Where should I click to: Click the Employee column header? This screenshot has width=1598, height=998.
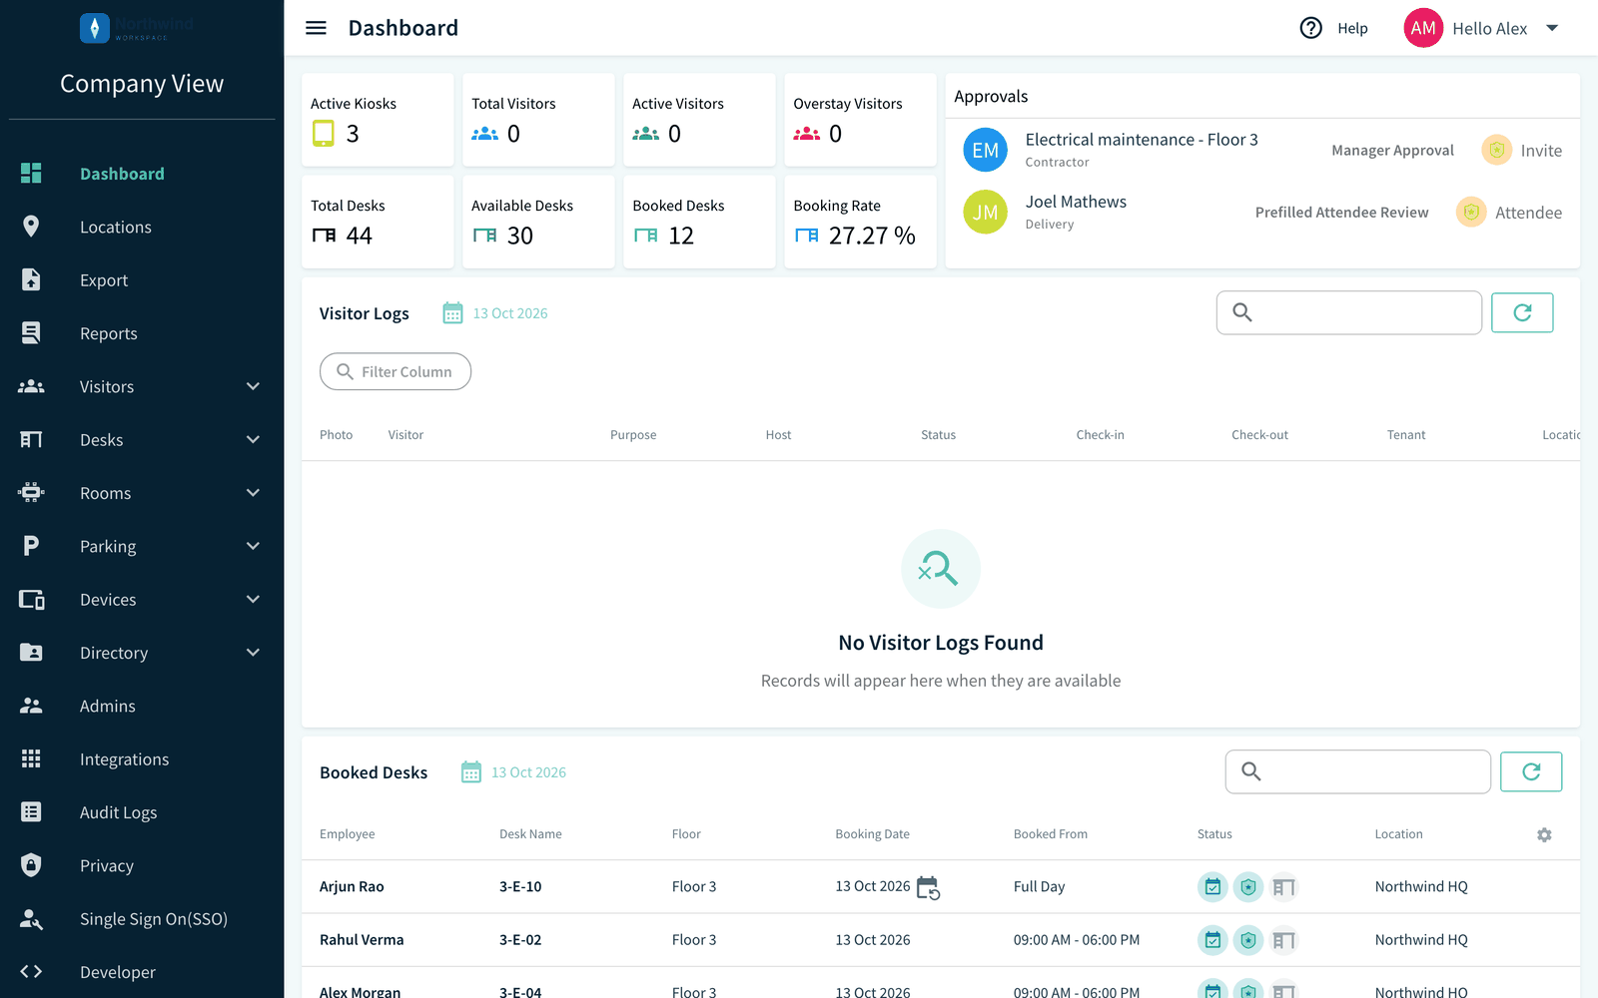(x=348, y=834)
